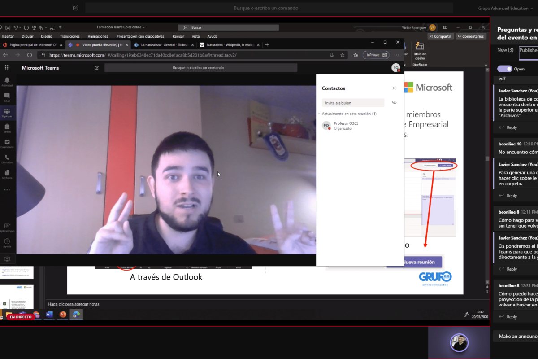Open Aplicaciones in the Teams sidebar

[7, 228]
